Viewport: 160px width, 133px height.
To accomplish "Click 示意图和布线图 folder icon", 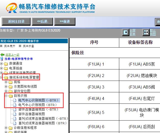I will pyautogui.click(x=10, y=87).
